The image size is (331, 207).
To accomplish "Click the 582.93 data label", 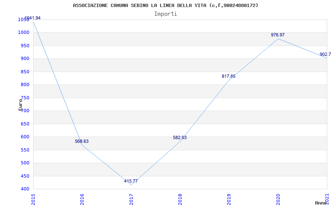I will (x=180, y=137).
